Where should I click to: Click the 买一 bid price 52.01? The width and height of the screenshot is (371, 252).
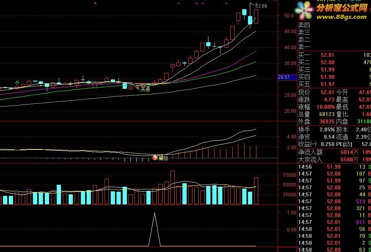click(x=327, y=55)
